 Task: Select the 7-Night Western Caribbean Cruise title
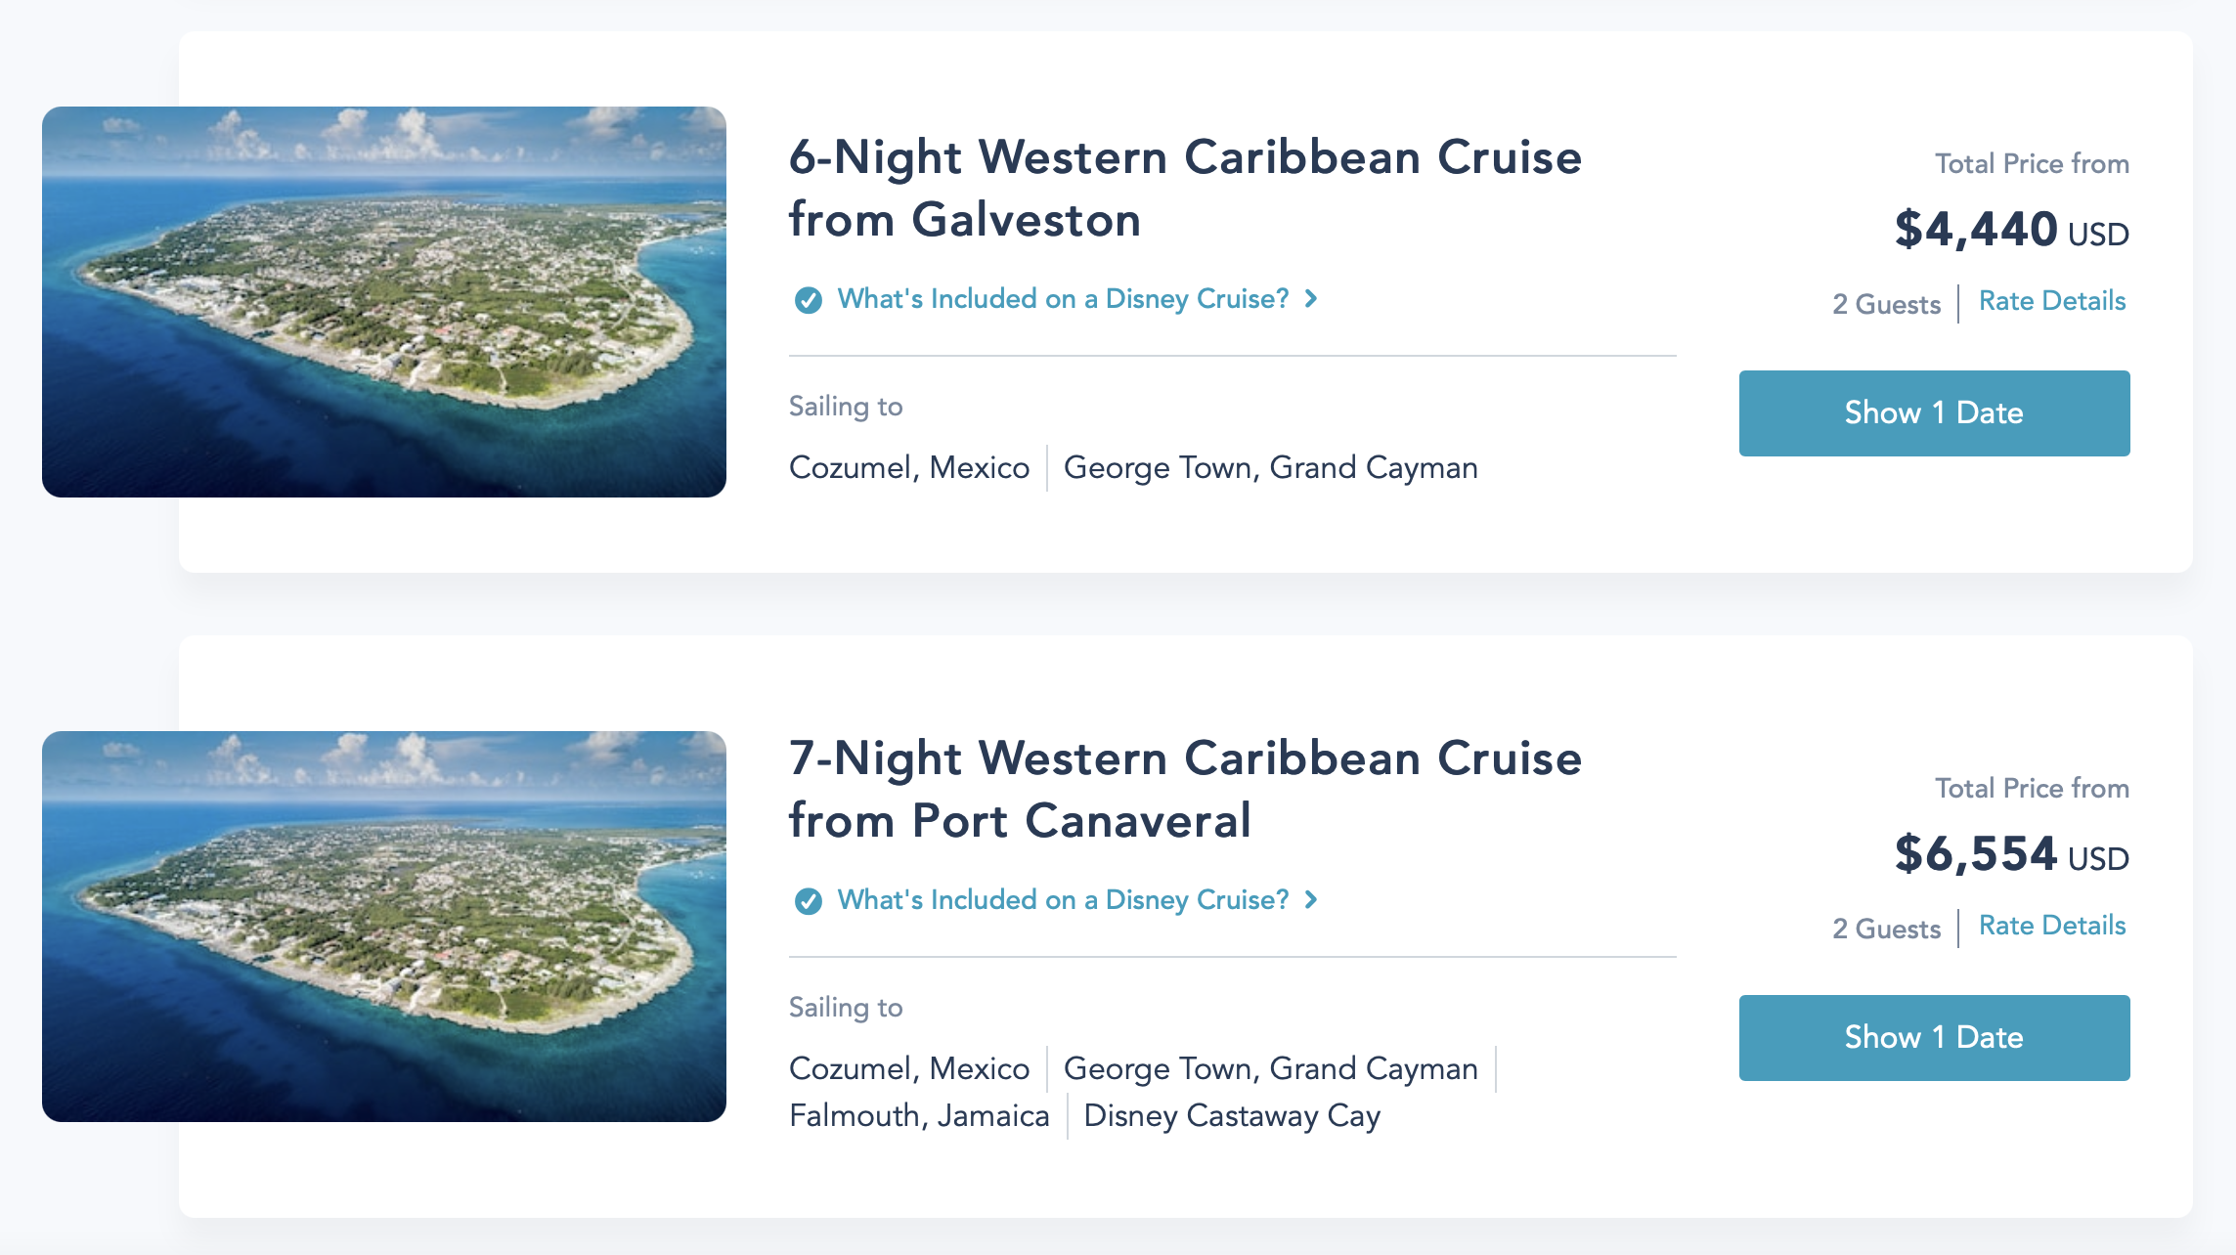click(x=1184, y=790)
